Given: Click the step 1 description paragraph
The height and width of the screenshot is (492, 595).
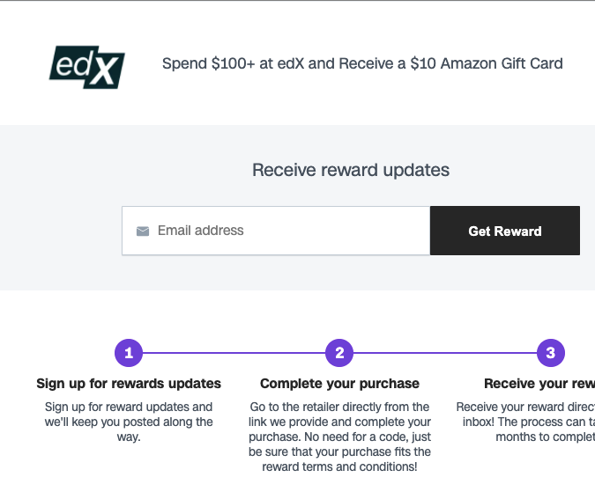Looking at the screenshot, I should pos(129,422).
